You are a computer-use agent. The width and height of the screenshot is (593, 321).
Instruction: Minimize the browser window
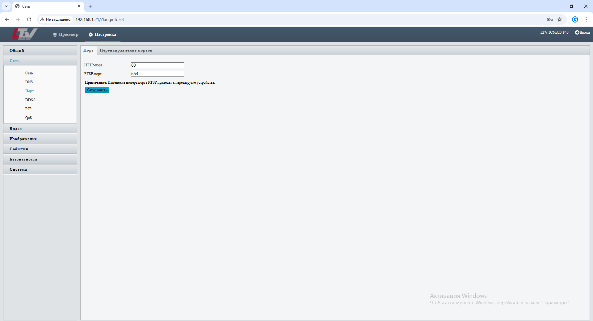pyautogui.click(x=557, y=6)
